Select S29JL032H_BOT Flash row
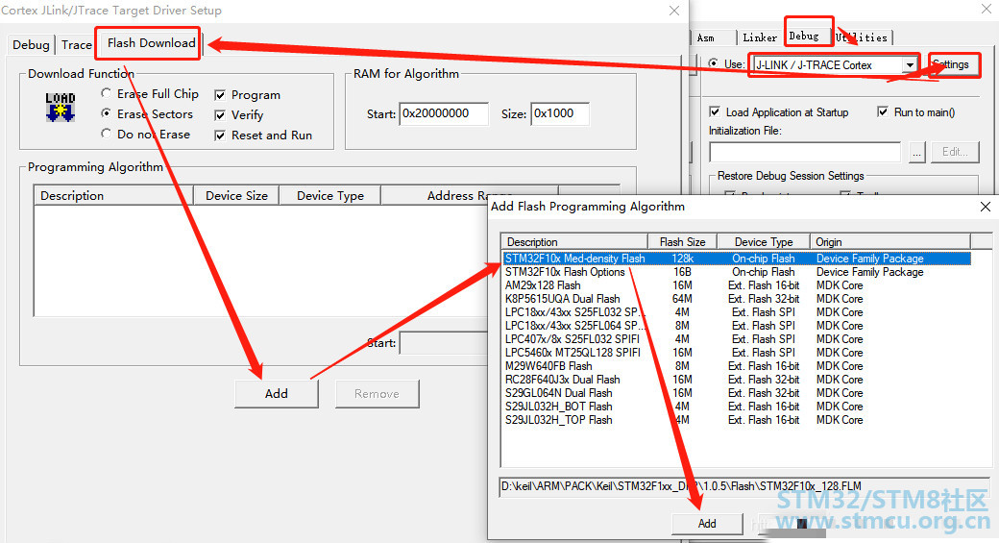The image size is (999, 543). tap(737, 406)
